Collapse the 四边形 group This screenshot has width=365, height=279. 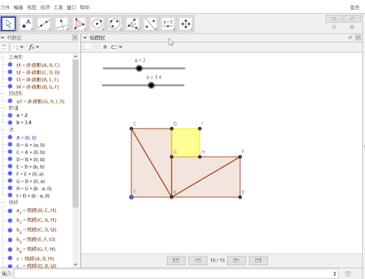point(2,93)
